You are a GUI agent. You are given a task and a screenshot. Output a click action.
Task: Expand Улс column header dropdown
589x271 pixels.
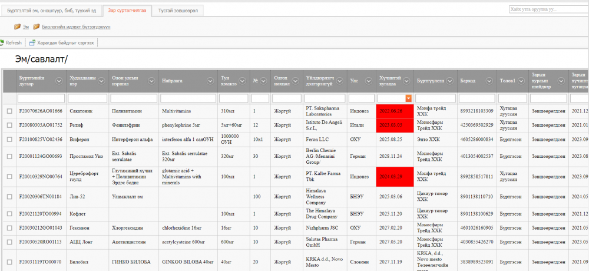[x=369, y=81]
